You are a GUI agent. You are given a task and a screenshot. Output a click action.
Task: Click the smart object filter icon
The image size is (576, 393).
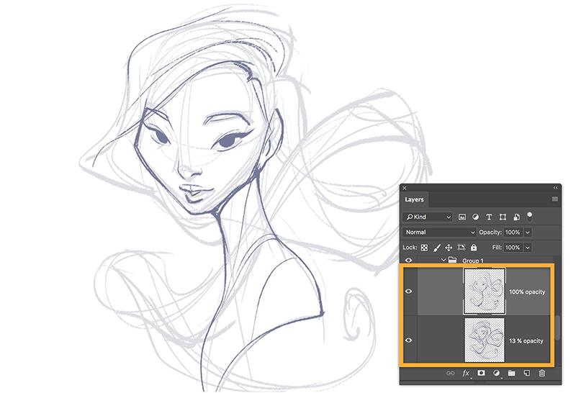tap(517, 217)
